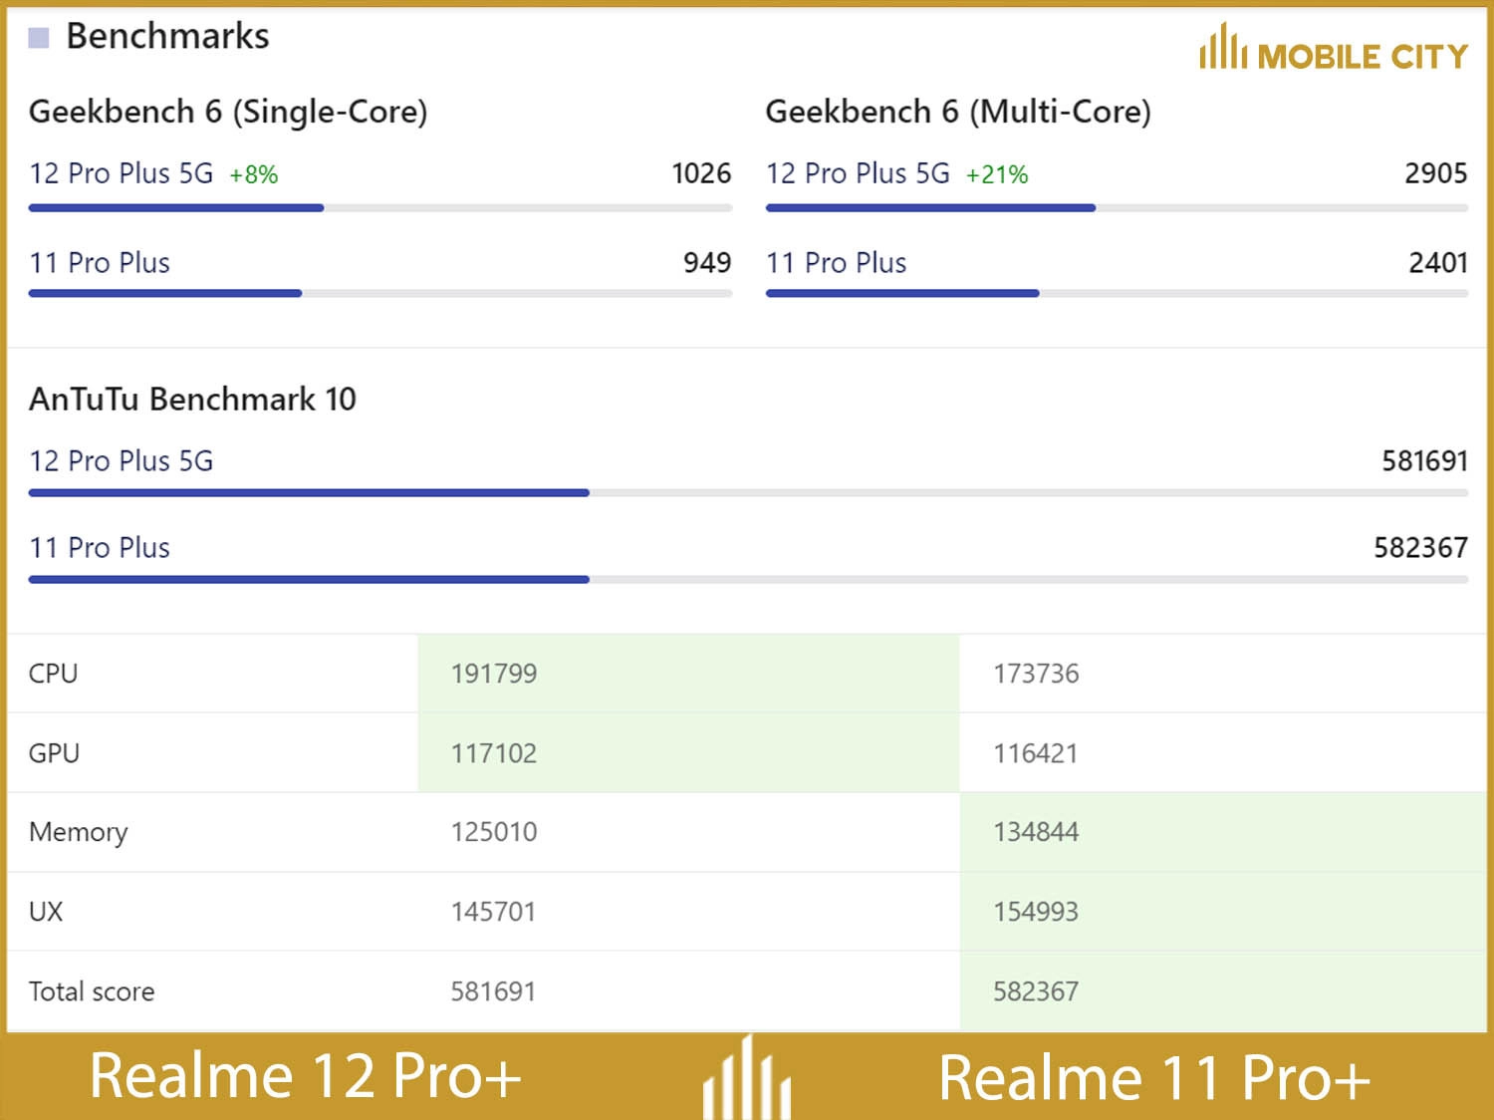1494x1120 pixels.
Task: Select the Geekbench 6 (Single-Core) heading
Action: click(228, 112)
